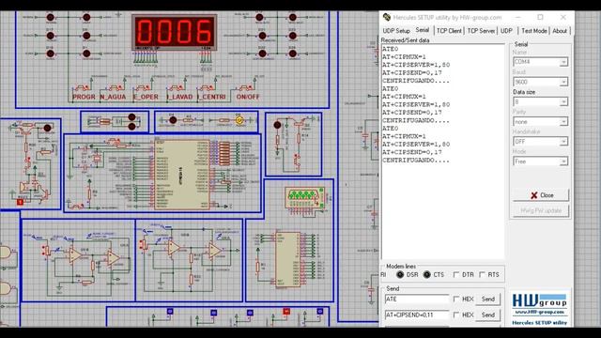Screen dimensions: 601x338
Task: Click the last CENTRIFUGANDO.... line in received data
Action: click(415, 161)
